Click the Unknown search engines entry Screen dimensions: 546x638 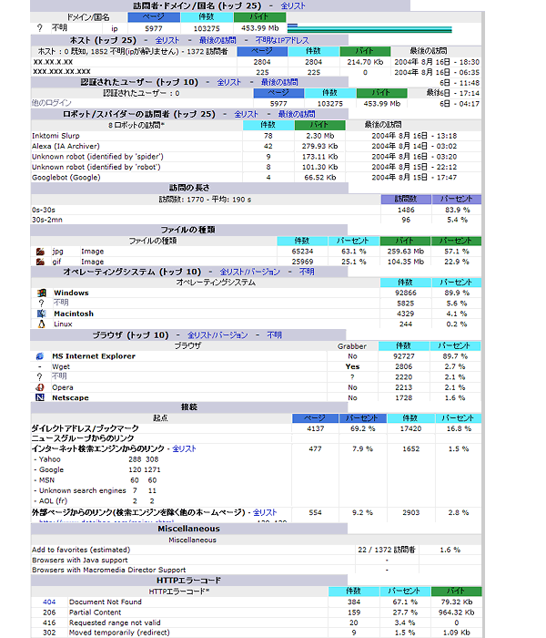[x=83, y=490]
